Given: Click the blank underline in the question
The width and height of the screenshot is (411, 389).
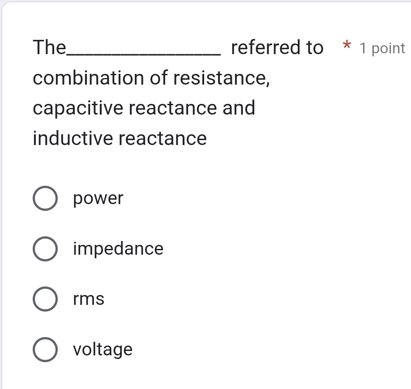Looking at the screenshot, I should click(143, 53).
